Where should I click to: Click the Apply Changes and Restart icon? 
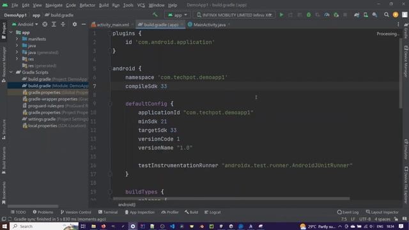[x=290, y=15]
